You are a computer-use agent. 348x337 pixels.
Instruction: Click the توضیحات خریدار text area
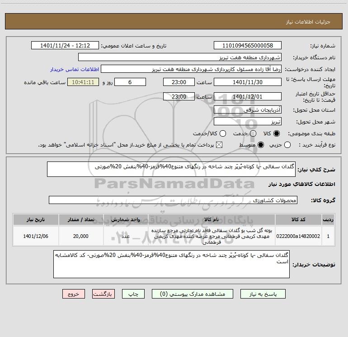click(171, 264)
